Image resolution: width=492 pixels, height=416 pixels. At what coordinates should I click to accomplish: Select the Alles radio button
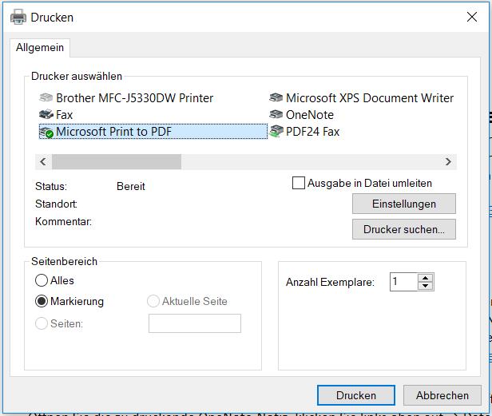click(x=42, y=280)
